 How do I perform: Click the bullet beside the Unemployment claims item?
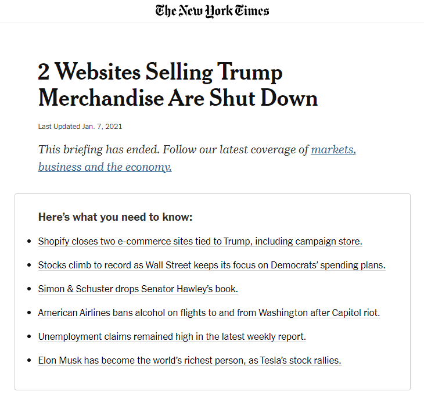pyautogui.click(x=29, y=336)
